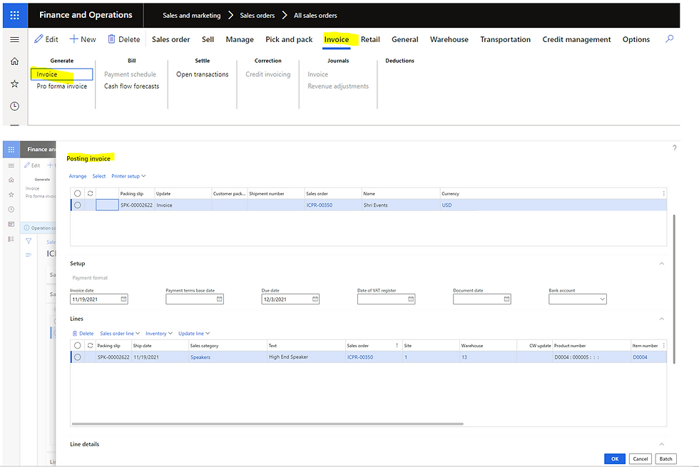Click the Arrange link
This screenshot has height=467, width=699.
pos(78,176)
